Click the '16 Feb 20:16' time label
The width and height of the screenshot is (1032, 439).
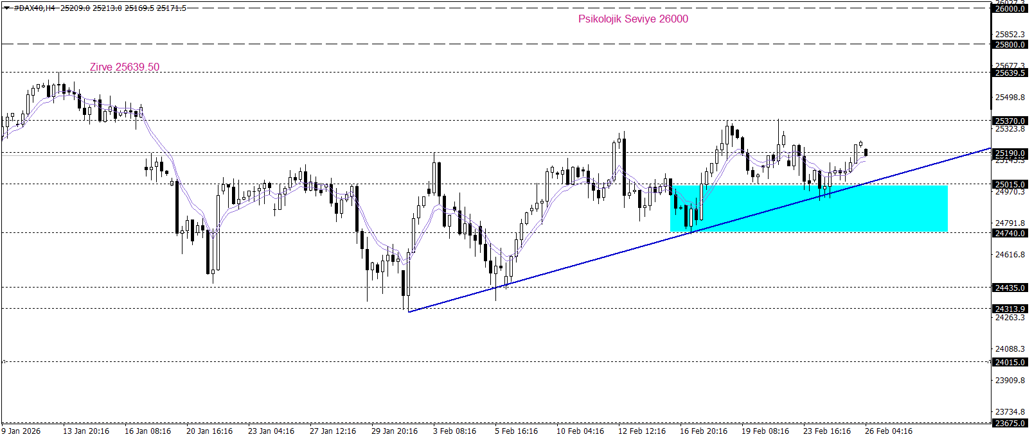[704, 431]
